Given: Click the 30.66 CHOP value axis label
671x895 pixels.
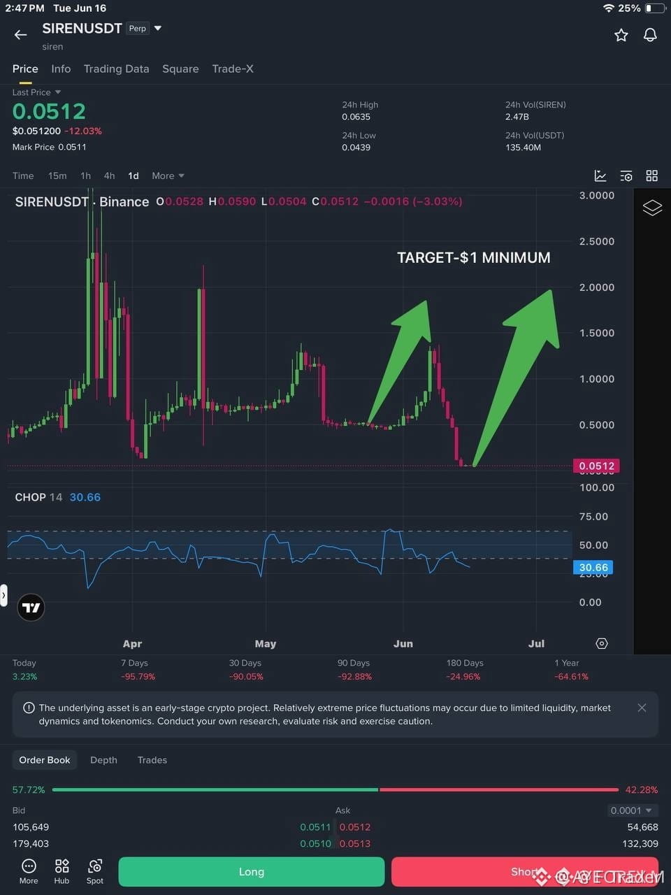Looking at the screenshot, I should point(593,567).
